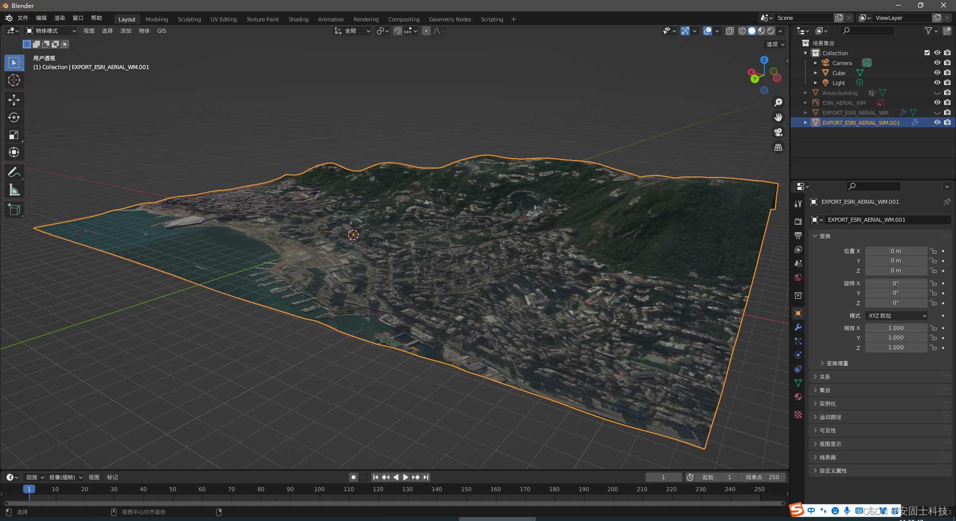Image resolution: width=956 pixels, height=521 pixels.
Task: Select the Measure ruler tool
Action: click(14, 190)
